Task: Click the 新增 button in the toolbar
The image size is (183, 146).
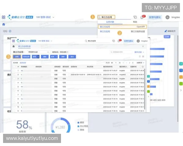Action: tap(17, 57)
